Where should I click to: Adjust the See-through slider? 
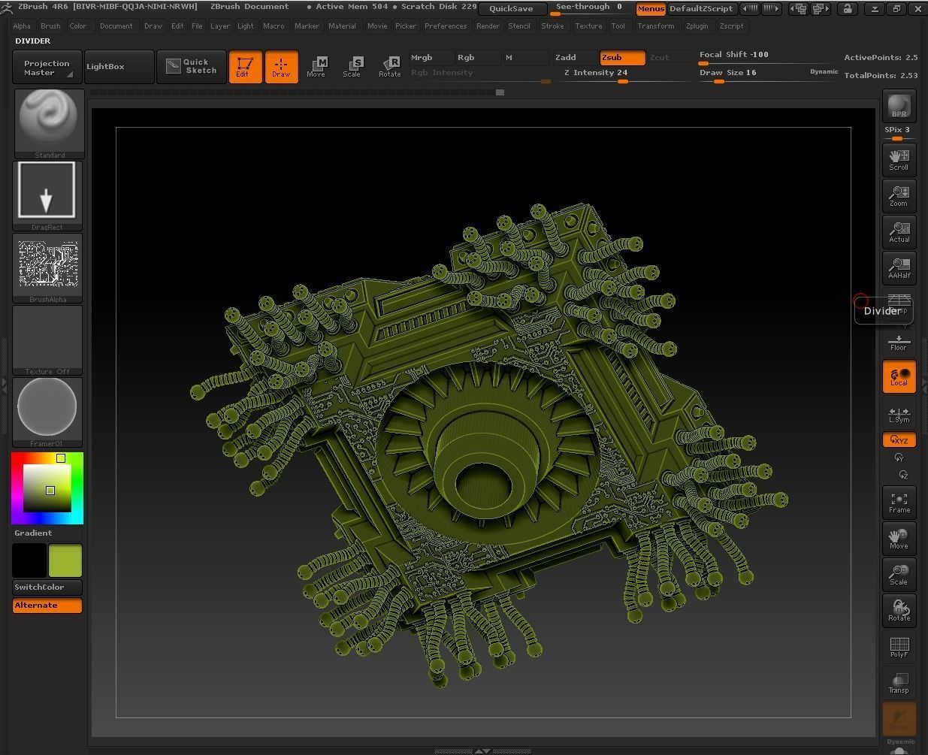pos(591,8)
